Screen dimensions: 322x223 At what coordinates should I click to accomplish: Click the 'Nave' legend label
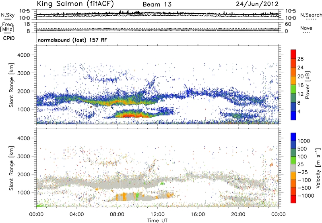[306, 28]
